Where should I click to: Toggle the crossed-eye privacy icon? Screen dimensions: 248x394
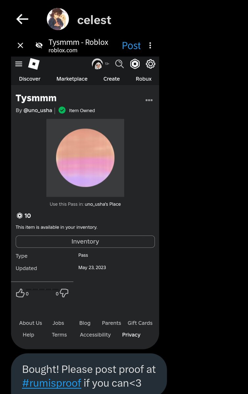[39, 46]
